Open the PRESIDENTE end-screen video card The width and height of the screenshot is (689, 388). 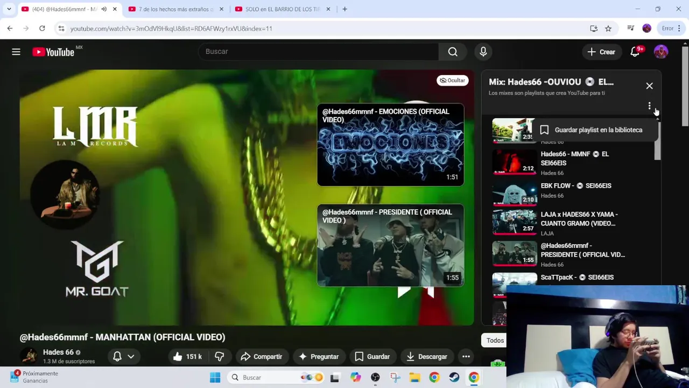[390, 245]
